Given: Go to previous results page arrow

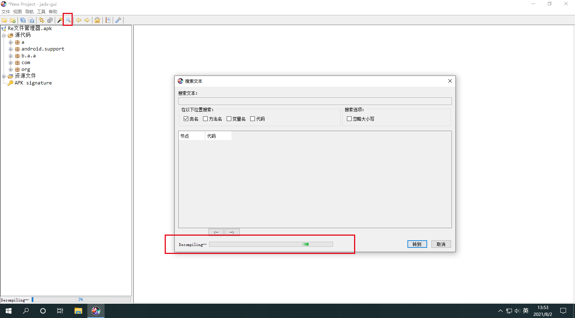Looking at the screenshot, I should [216, 232].
